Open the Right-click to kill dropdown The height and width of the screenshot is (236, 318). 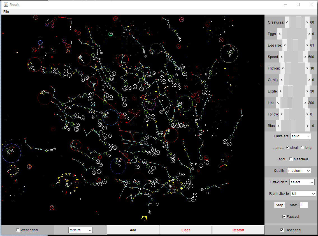coord(303,194)
